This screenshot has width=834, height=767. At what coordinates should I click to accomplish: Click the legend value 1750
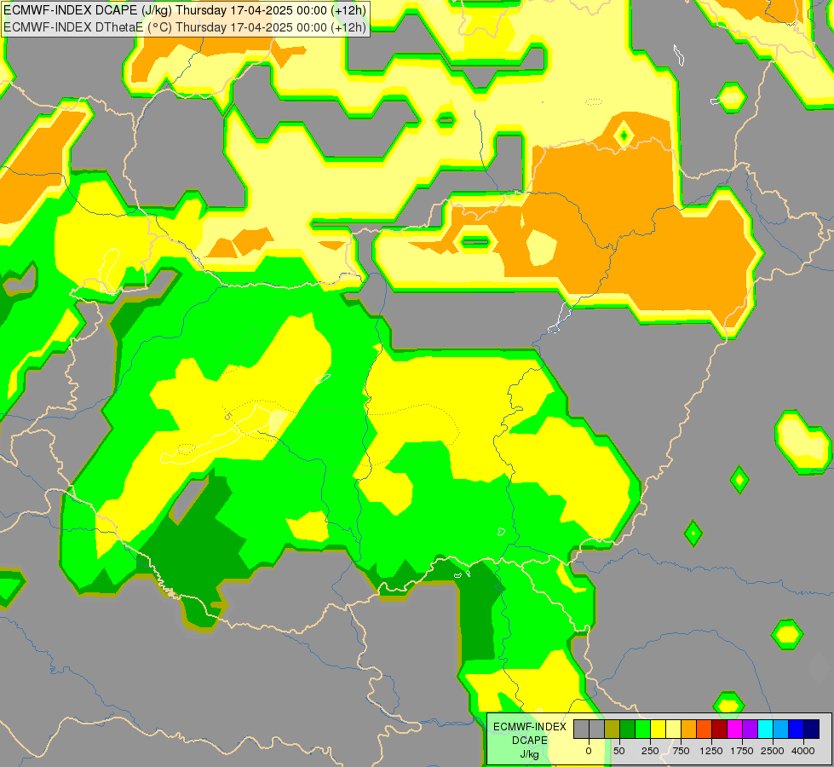click(x=742, y=751)
